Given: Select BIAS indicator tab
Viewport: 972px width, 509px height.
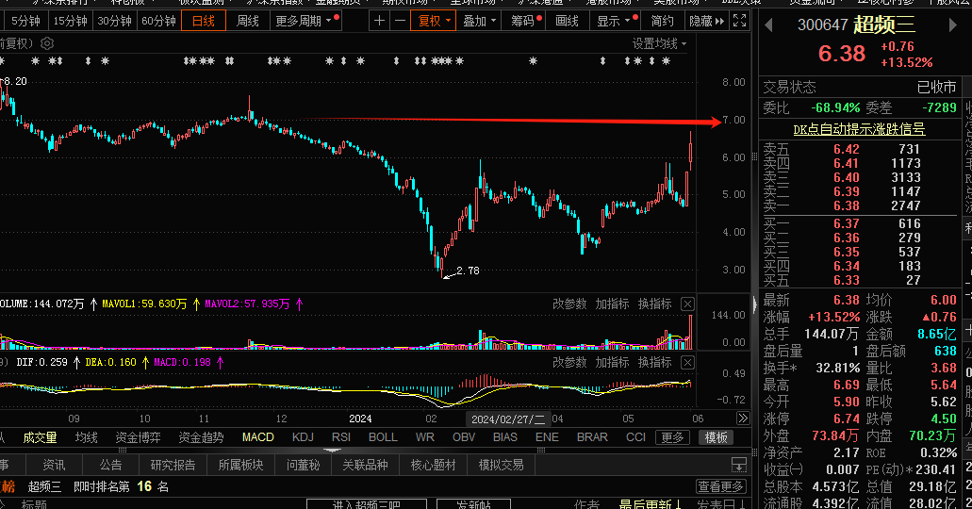Looking at the screenshot, I should [505, 437].
